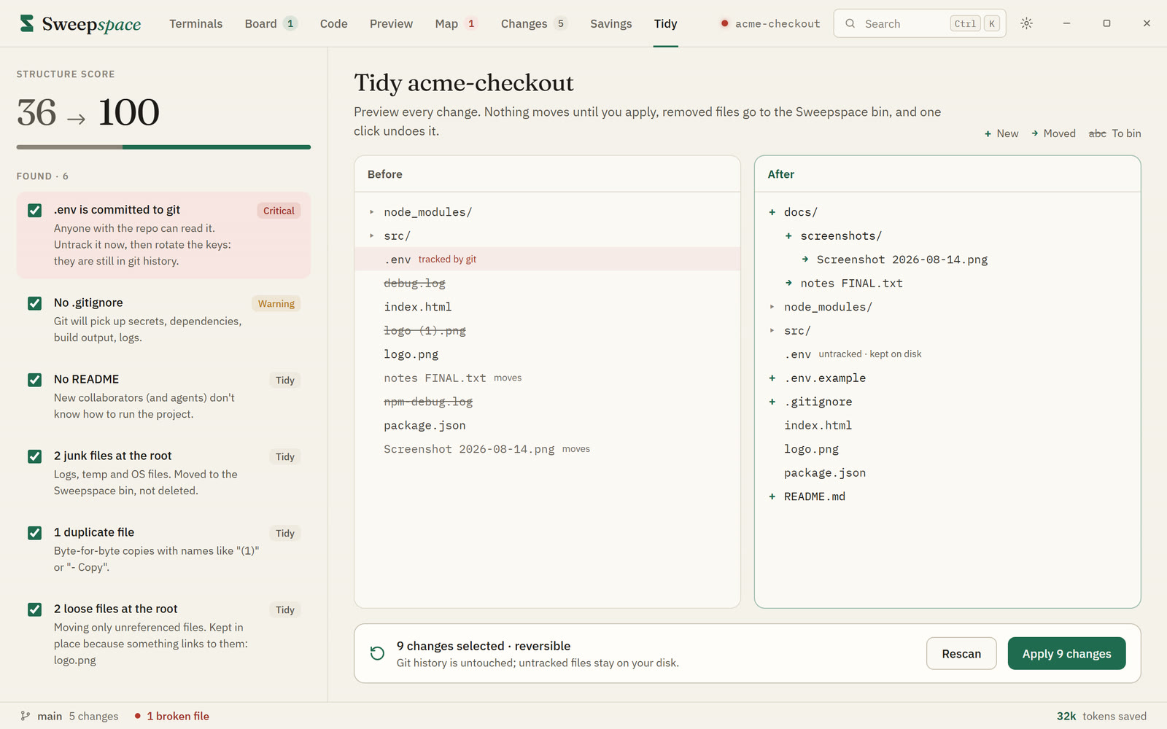
Task: Click the plus icon beside .gitignore
Action: [x=772, y=402]
